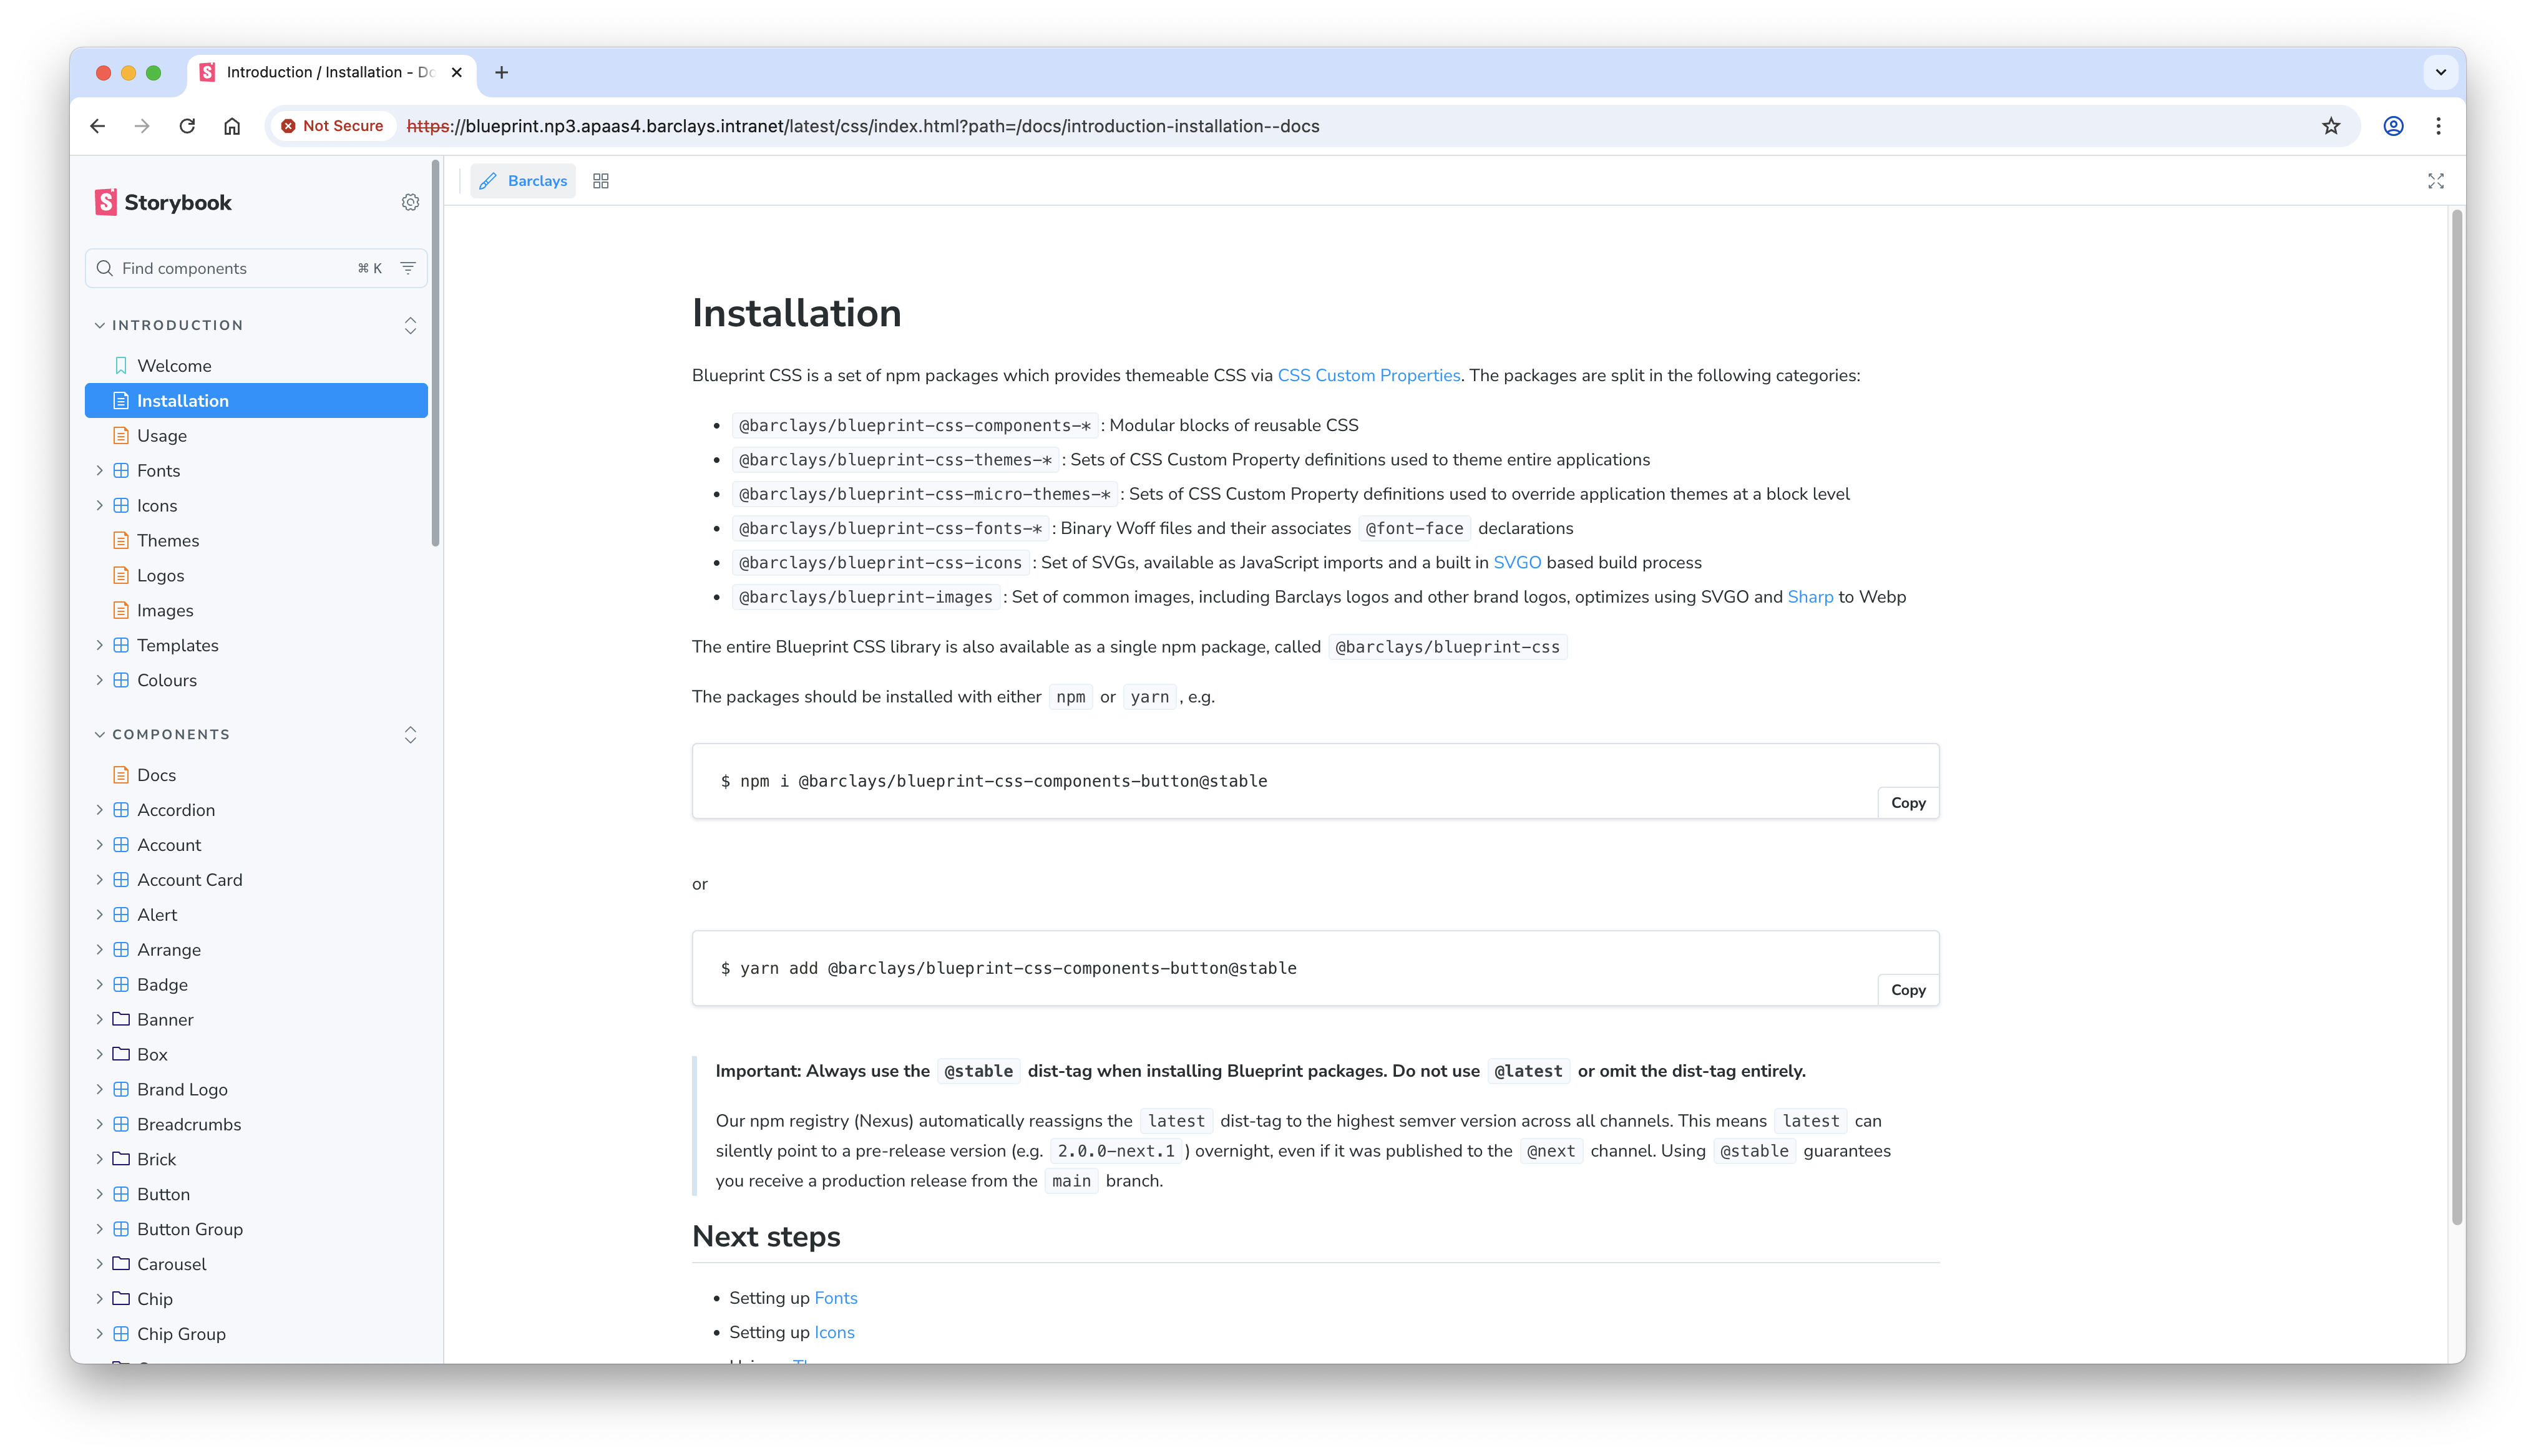Viewport: 2536px width, 1456px height.
Task: Open a new browser tab
Action: (x=502, y=72)
